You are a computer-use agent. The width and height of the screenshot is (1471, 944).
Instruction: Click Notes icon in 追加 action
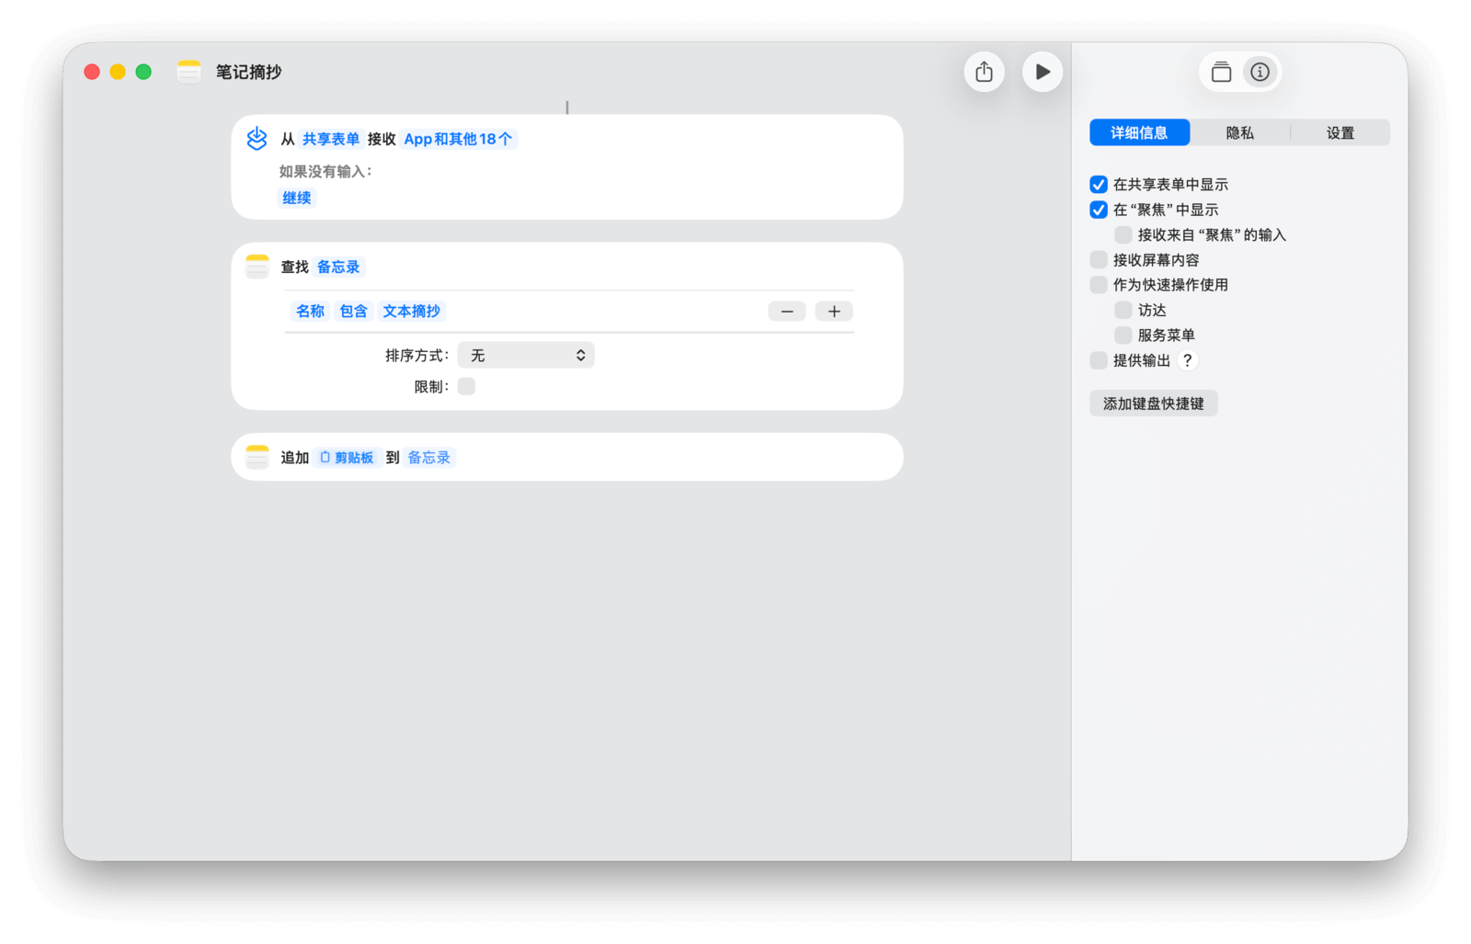257,457
